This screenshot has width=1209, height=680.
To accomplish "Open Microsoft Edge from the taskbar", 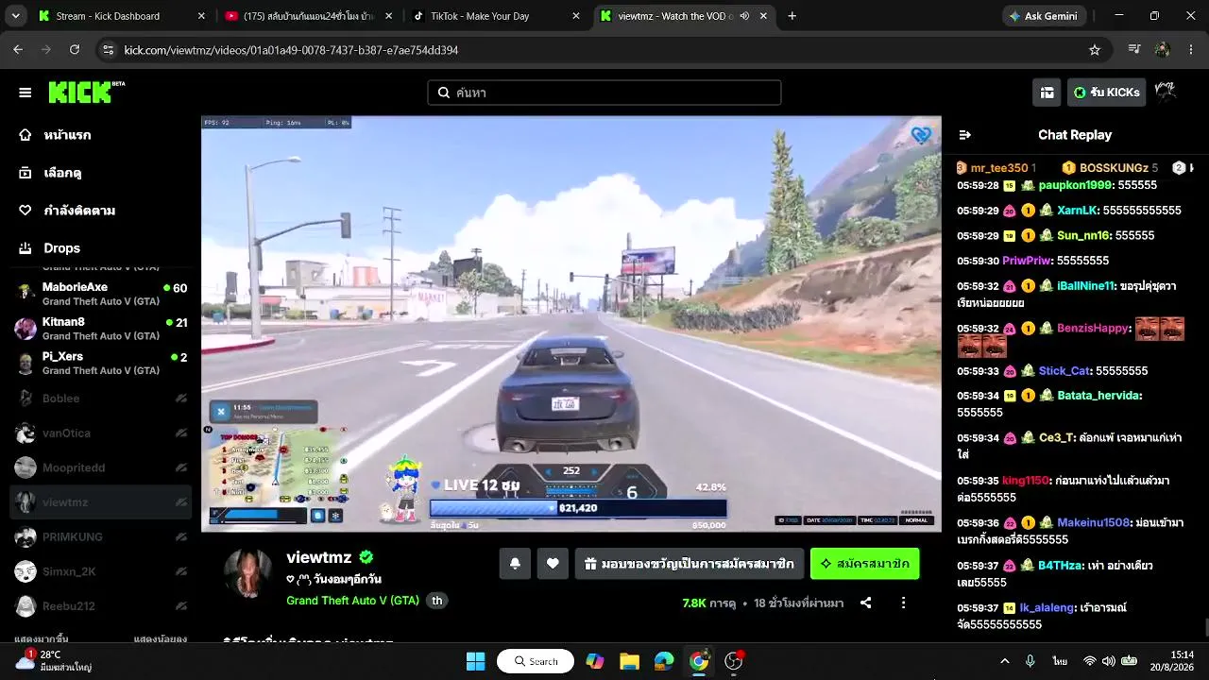I will pos(664,661).
